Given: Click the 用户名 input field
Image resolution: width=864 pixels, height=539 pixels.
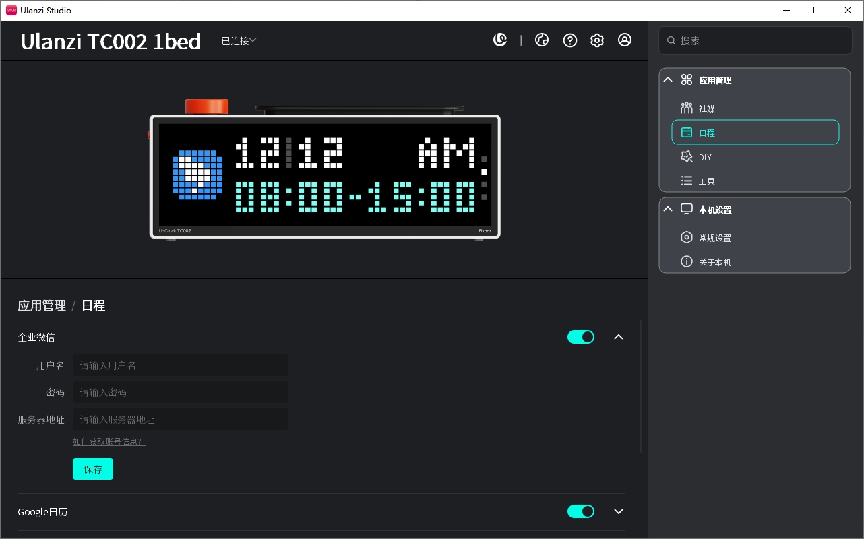Looking at the screenshot, I should [x=181, y=365].
